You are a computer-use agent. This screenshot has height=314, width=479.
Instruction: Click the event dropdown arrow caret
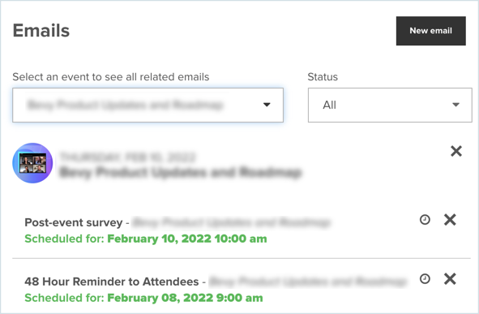[x=267, y=105]
